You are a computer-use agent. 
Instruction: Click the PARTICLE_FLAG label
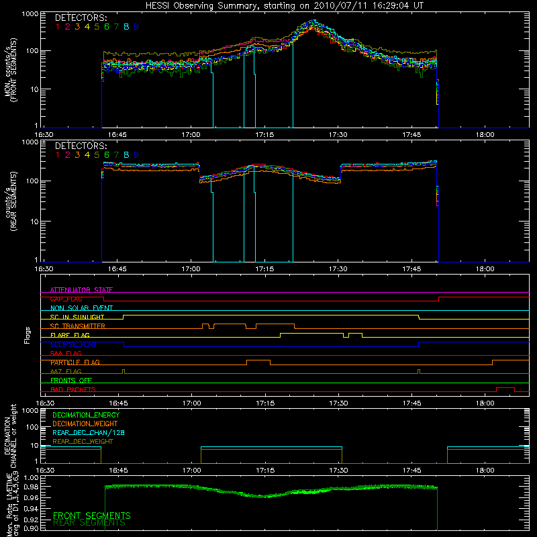(75, 362)
